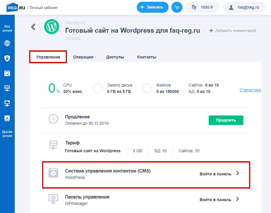The image size is (271, 213).
Task: Open the hosting server icon in sidebar
Action: click(x=7, y=88)
